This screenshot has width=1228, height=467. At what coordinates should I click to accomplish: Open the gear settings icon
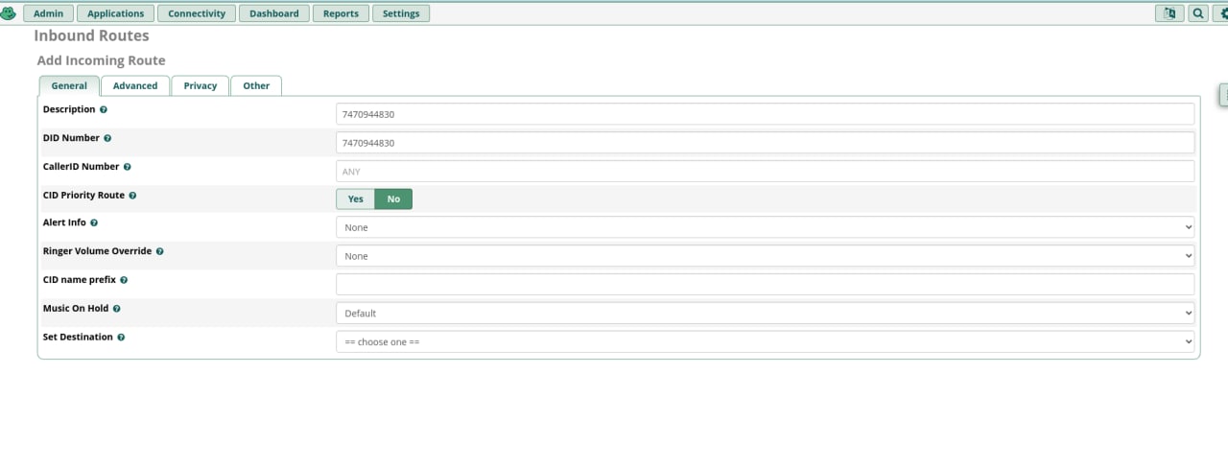pyautogui.click(x=1221, y=13)
